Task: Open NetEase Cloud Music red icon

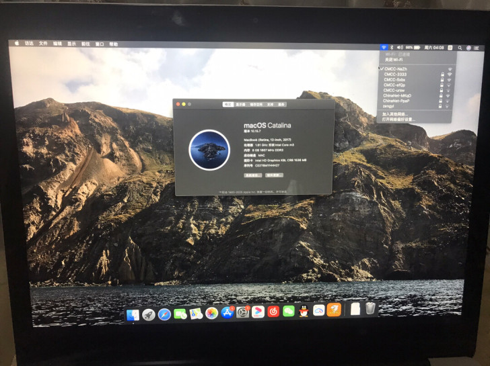Action: tap(273, 312)
